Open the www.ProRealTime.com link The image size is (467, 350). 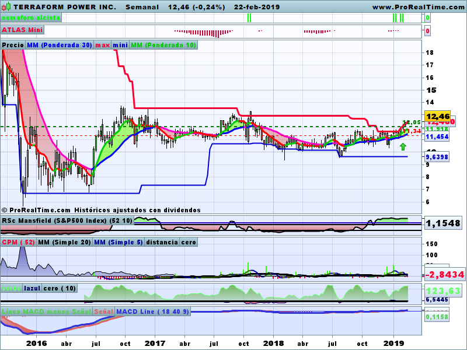click(x=418, y=7)
